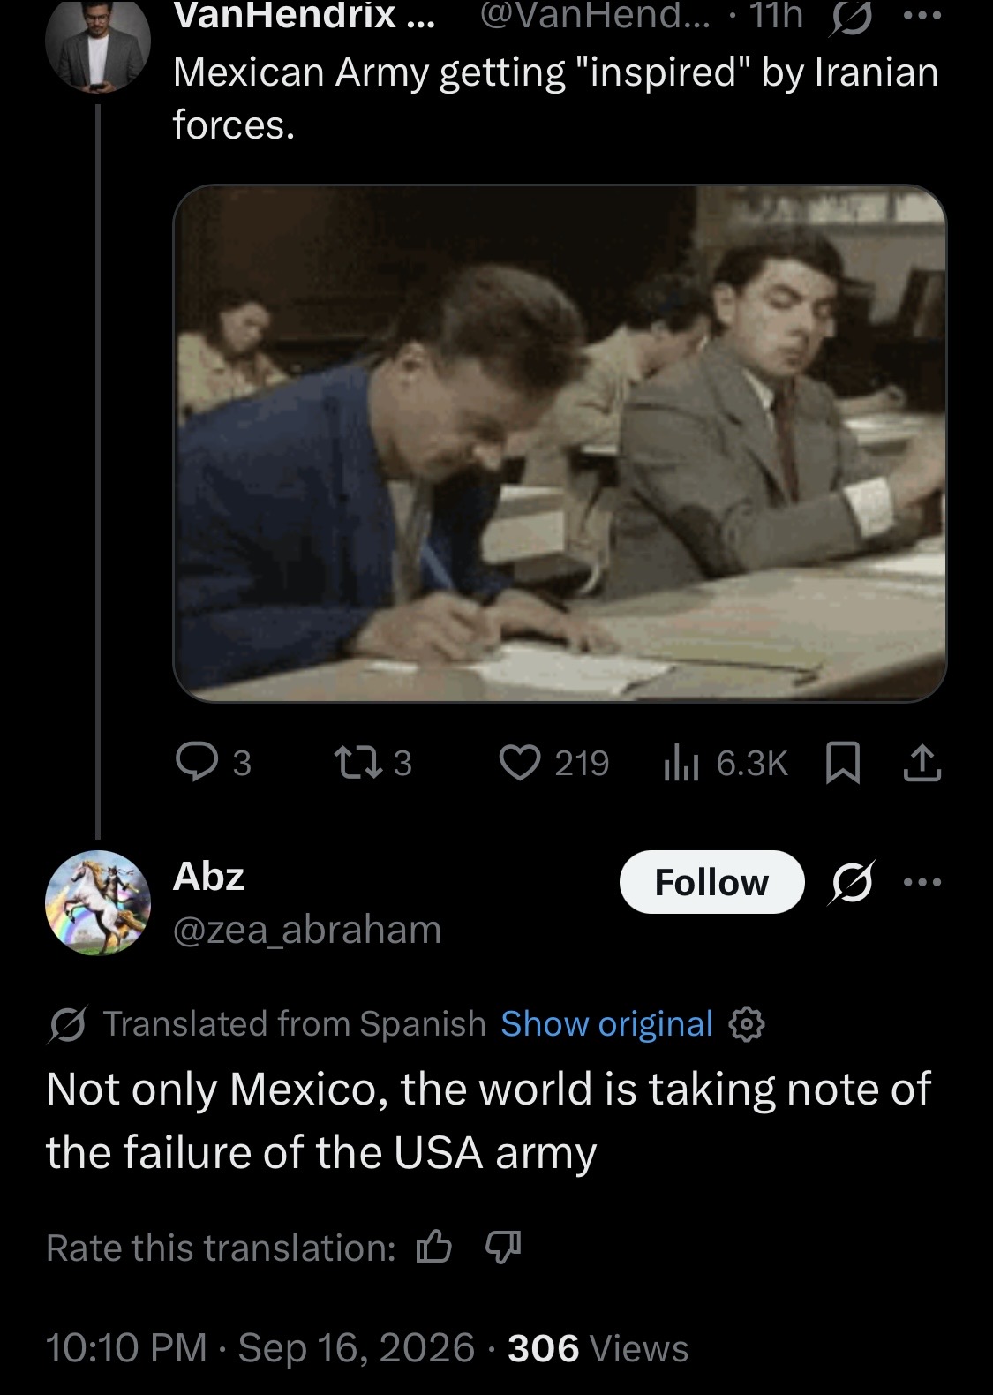Open more options for Abz's tweet
The image size is (993, 1395).
pyautogui.click(x=922, y=882)
